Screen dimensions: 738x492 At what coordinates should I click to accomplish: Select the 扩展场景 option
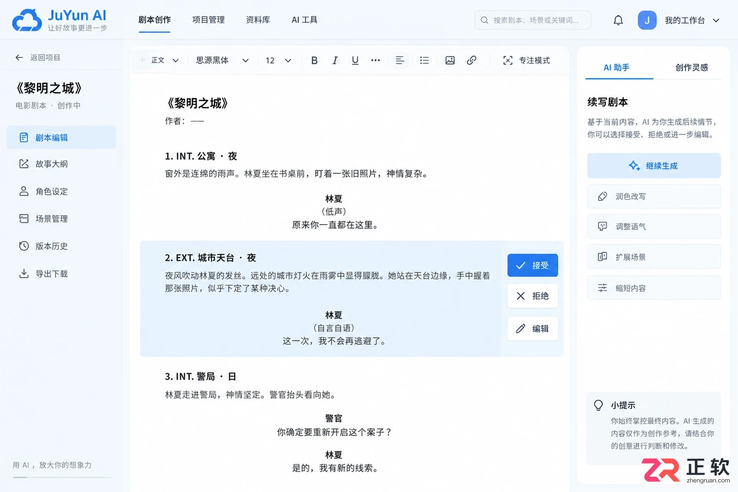[654, 257]
